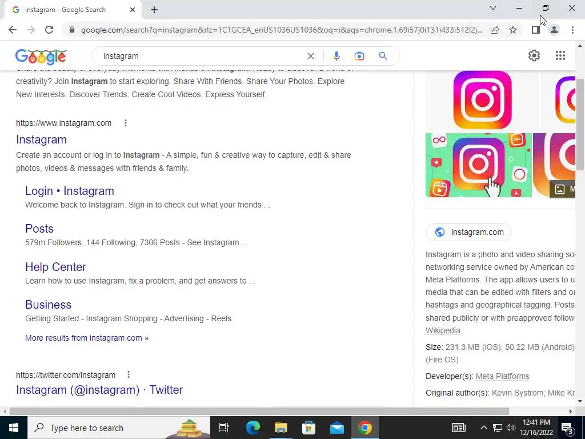Open the Chrome profile avatar
The height and width of the screenshot is (439, 585).
click(x=554, y=30)
